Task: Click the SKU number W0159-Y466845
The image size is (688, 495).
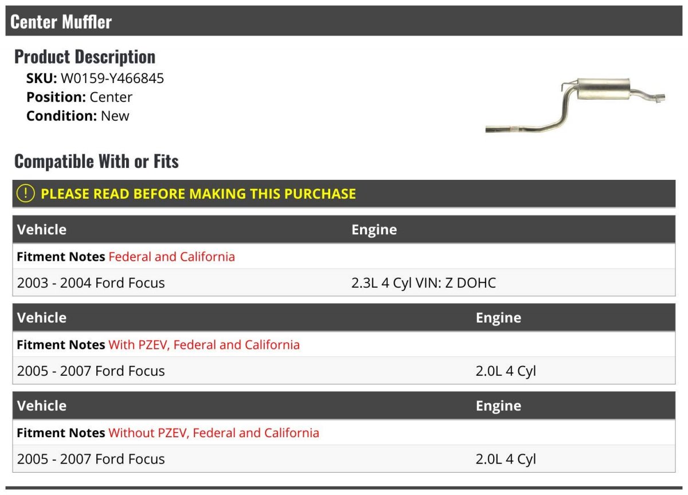Action: (112, 78)
